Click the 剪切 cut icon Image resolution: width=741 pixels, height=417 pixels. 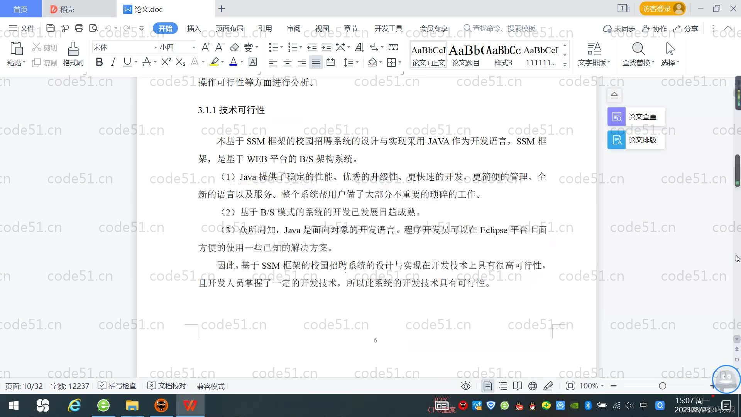point(44,47)
